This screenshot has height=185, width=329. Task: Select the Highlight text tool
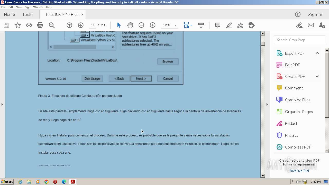click(229, 25)
